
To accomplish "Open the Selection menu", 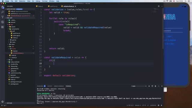I will click(22, 1).
